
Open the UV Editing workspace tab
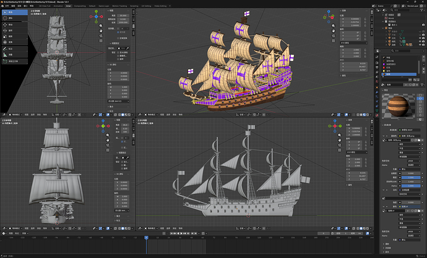click(x=146, y=6)
